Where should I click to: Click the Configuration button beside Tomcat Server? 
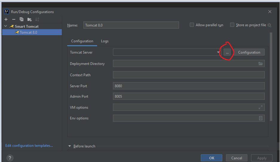tap(249, 52)
